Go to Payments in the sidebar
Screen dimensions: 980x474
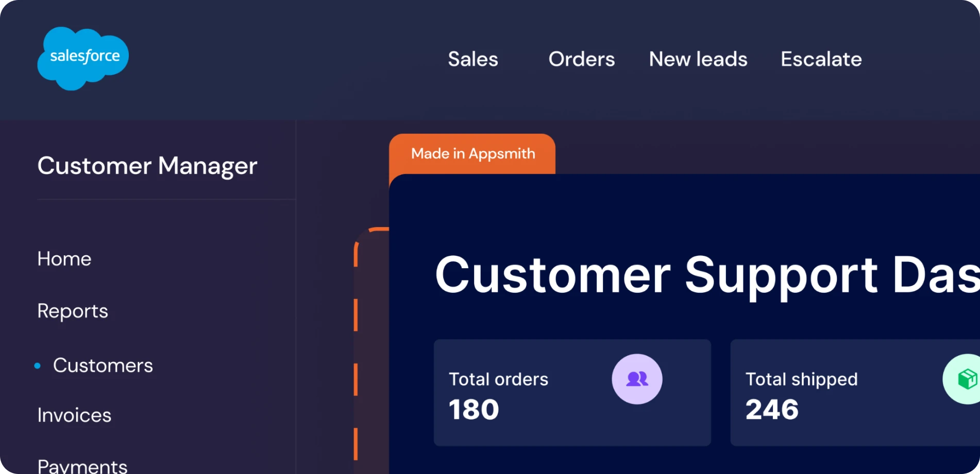(82, 465)
